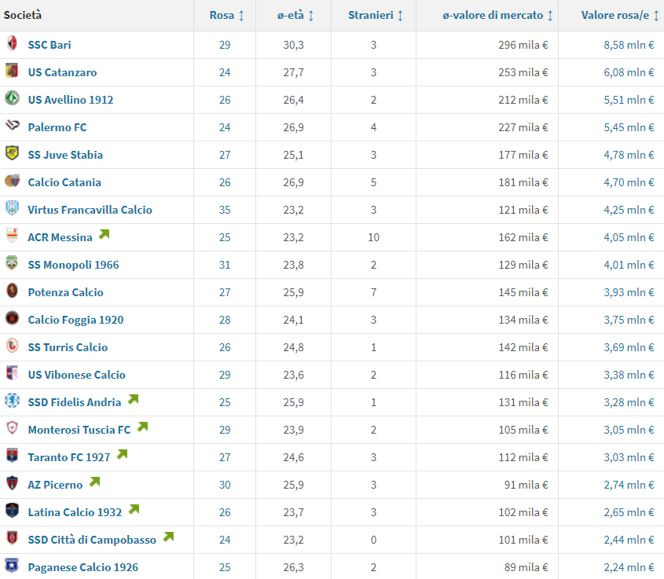This screenshot has width=664, height=579.
Task: Click the green promotion arrow beside AZ Picerno
Action: (95, 482)
